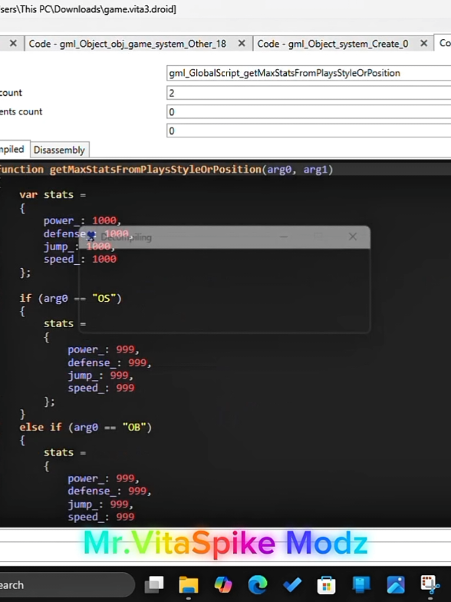This screenshot has height=602, width=451.
Task: Open the Snipping Tool icon
Action: pyautogui.click(x=430, y=585)
